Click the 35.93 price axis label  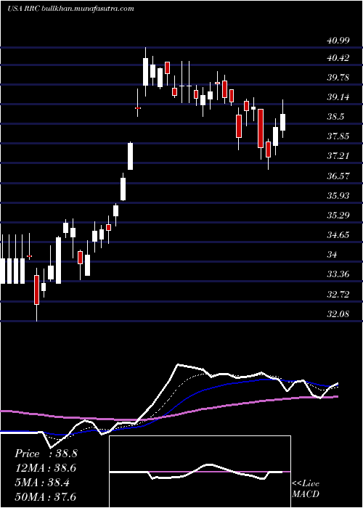tap(338, 196)
